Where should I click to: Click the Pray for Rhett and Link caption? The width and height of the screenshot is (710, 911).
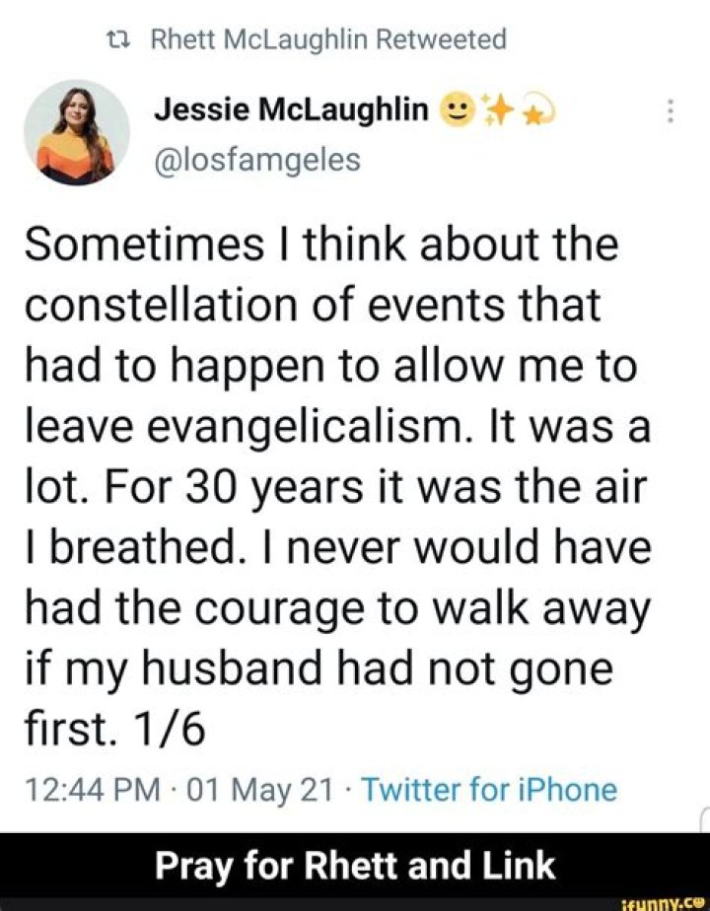pos(355,866)
